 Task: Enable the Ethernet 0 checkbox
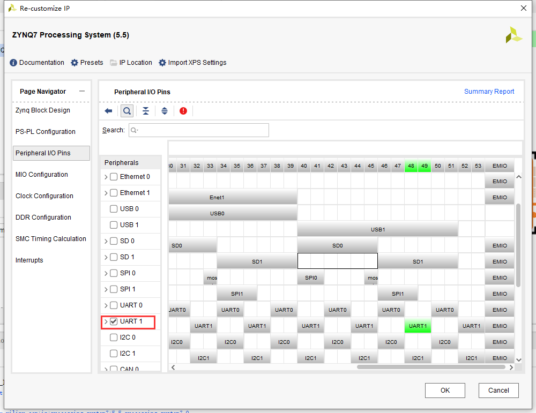point(114,177)
